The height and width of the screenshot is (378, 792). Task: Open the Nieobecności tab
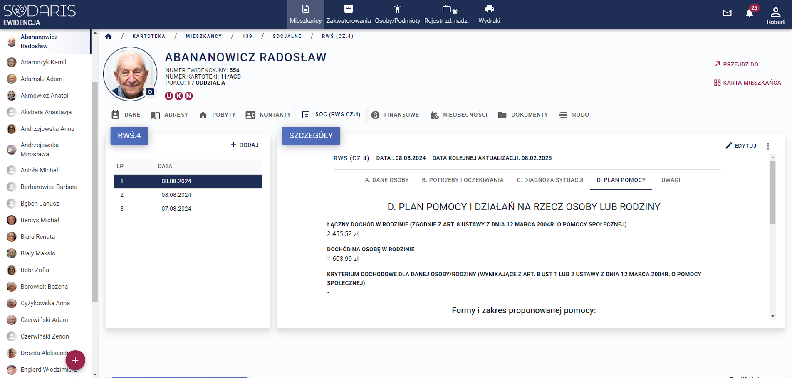459,115
